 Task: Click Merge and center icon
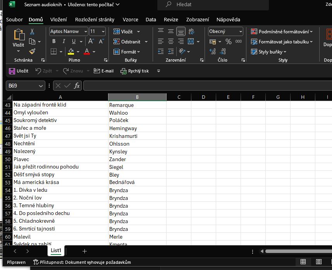[191, 41]
